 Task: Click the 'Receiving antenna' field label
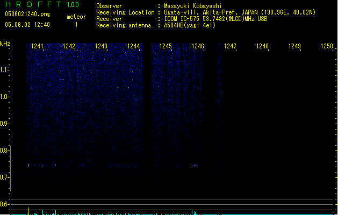point(124,25)
